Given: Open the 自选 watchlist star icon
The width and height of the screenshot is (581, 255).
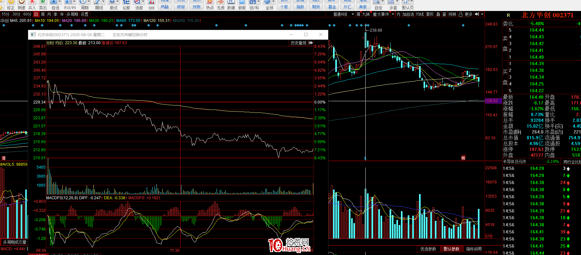Looking at the screenshot, I should (x=54, y=2).
